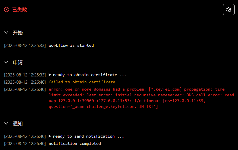238x150 pixels.
Task: Click 'ready to send notification ...' text
Action: [x=88, y=136]
